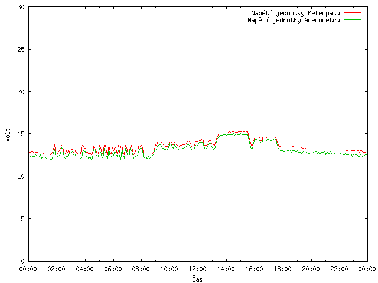Click the legend label Napětí jednotky Meteopatu
Viewport: 378px width, 283px height.
point(295,13)
